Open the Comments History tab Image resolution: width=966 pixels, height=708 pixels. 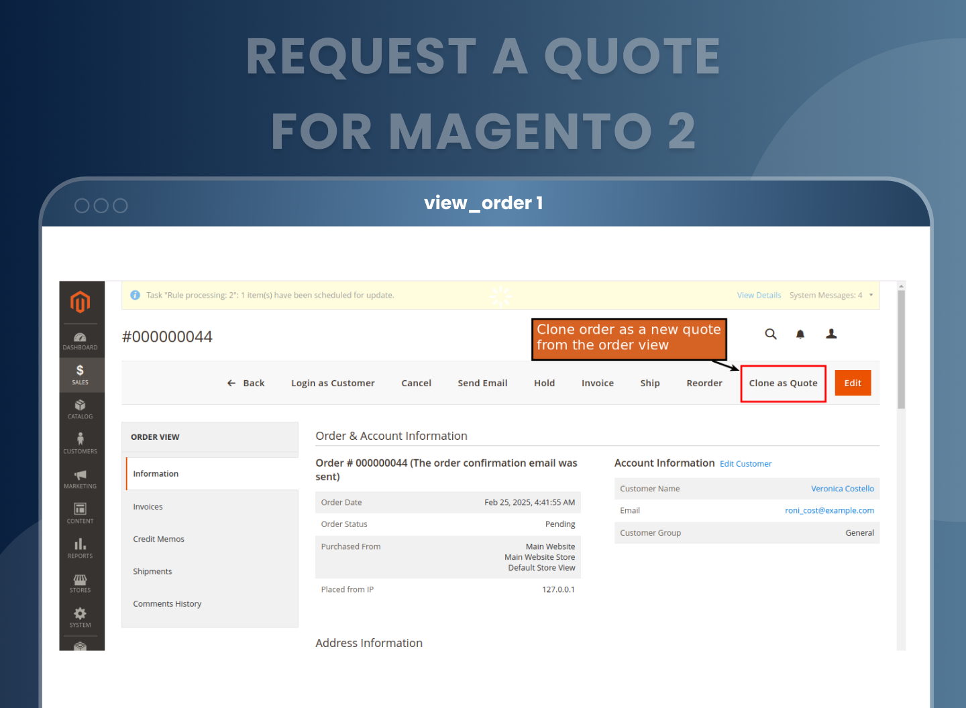(x=167, y=604)
